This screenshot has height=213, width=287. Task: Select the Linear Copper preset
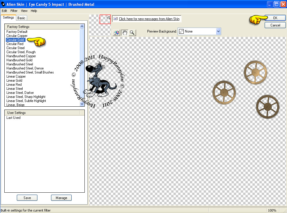(16, 76)
